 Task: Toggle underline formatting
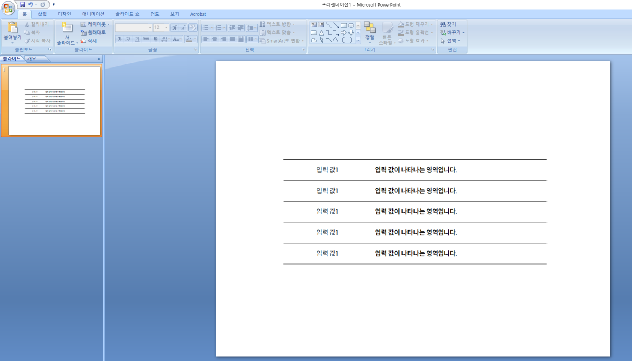pyautogui.click(x=137, y=39)
